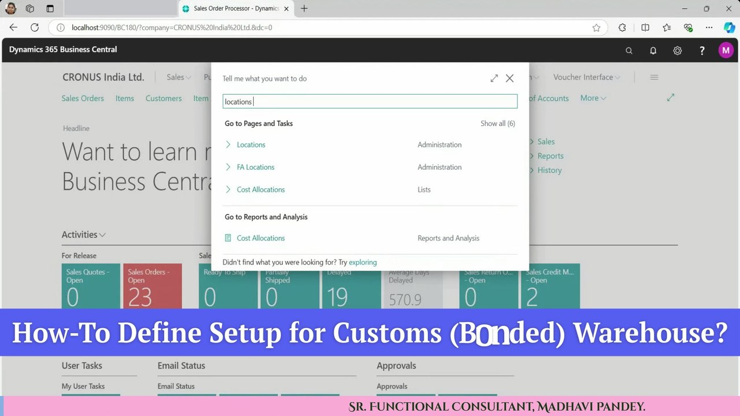Open the Copilot icon in browser toolbar
The width and height of the screenshot is (740, 416).
(x=730, y=27)
